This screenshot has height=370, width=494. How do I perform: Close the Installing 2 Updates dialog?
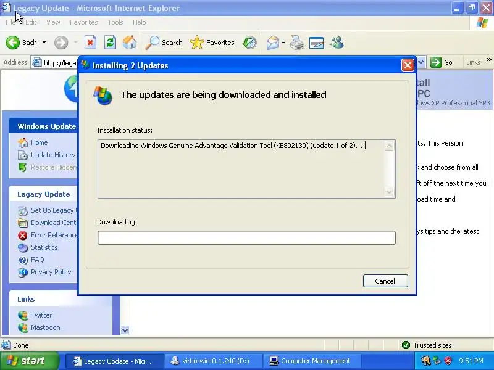pos(408,65)
